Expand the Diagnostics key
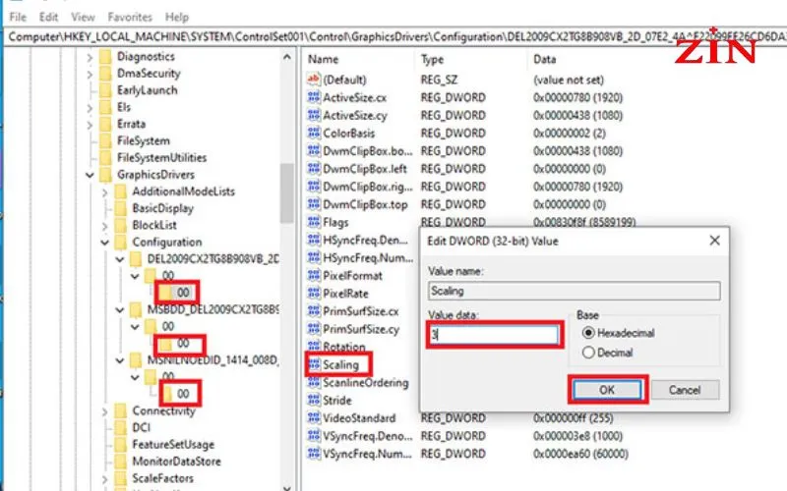This screenshot has width=787, height=491. [90, 58]
